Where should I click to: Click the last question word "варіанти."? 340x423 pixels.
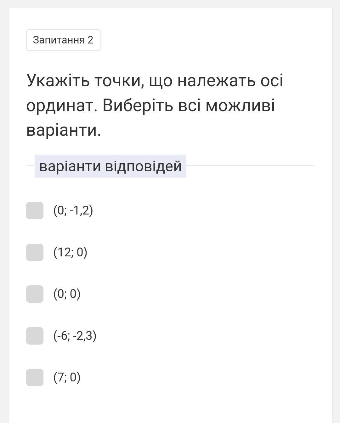tap(64, 130)
